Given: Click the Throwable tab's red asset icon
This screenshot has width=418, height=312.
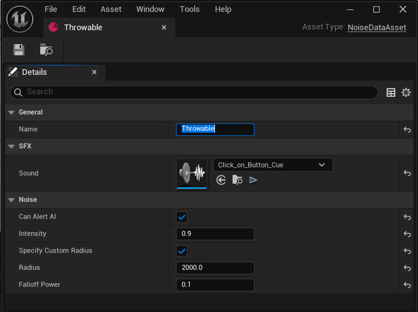Looking at the screenshot, I should (x=53, y=27).
